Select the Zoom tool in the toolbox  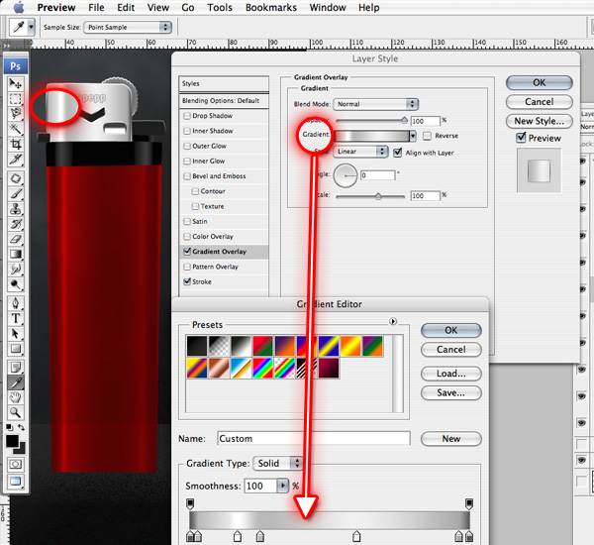16,411
